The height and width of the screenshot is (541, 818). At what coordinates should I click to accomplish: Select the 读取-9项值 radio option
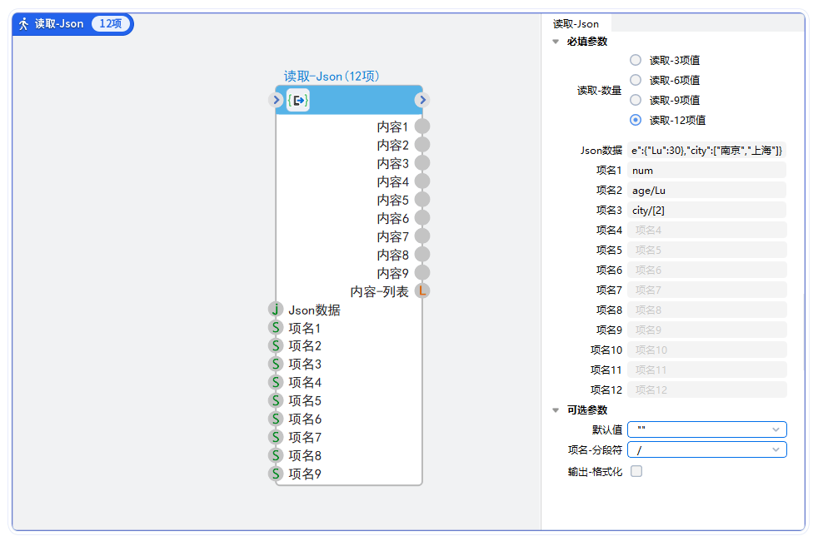tap(636, 100)
